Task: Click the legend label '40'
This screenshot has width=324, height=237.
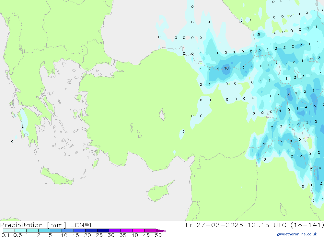Action: 134,235
